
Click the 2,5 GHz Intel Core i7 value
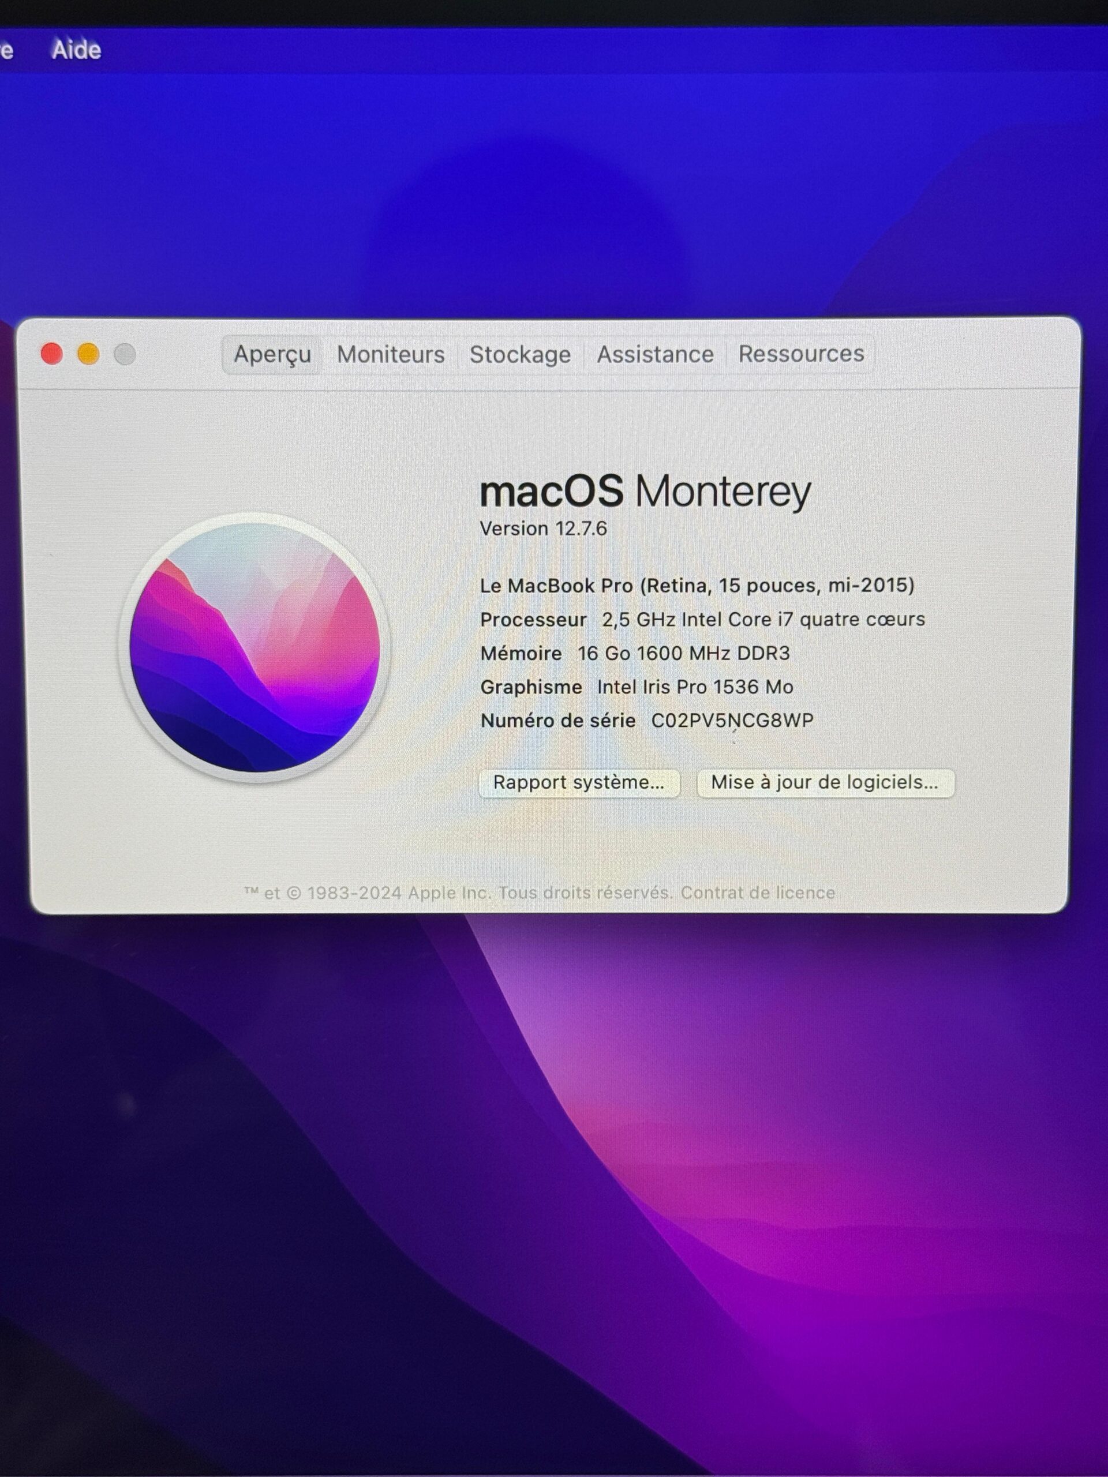(x=763, y=620)
